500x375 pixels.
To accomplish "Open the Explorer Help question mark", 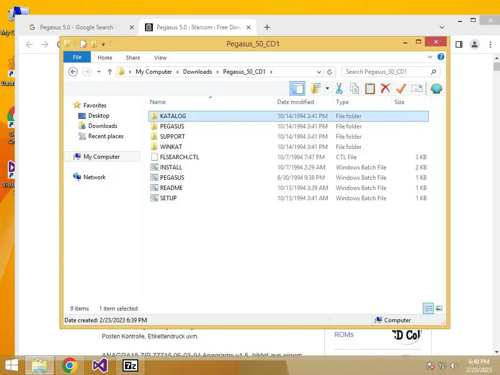I will coord(441,57).
